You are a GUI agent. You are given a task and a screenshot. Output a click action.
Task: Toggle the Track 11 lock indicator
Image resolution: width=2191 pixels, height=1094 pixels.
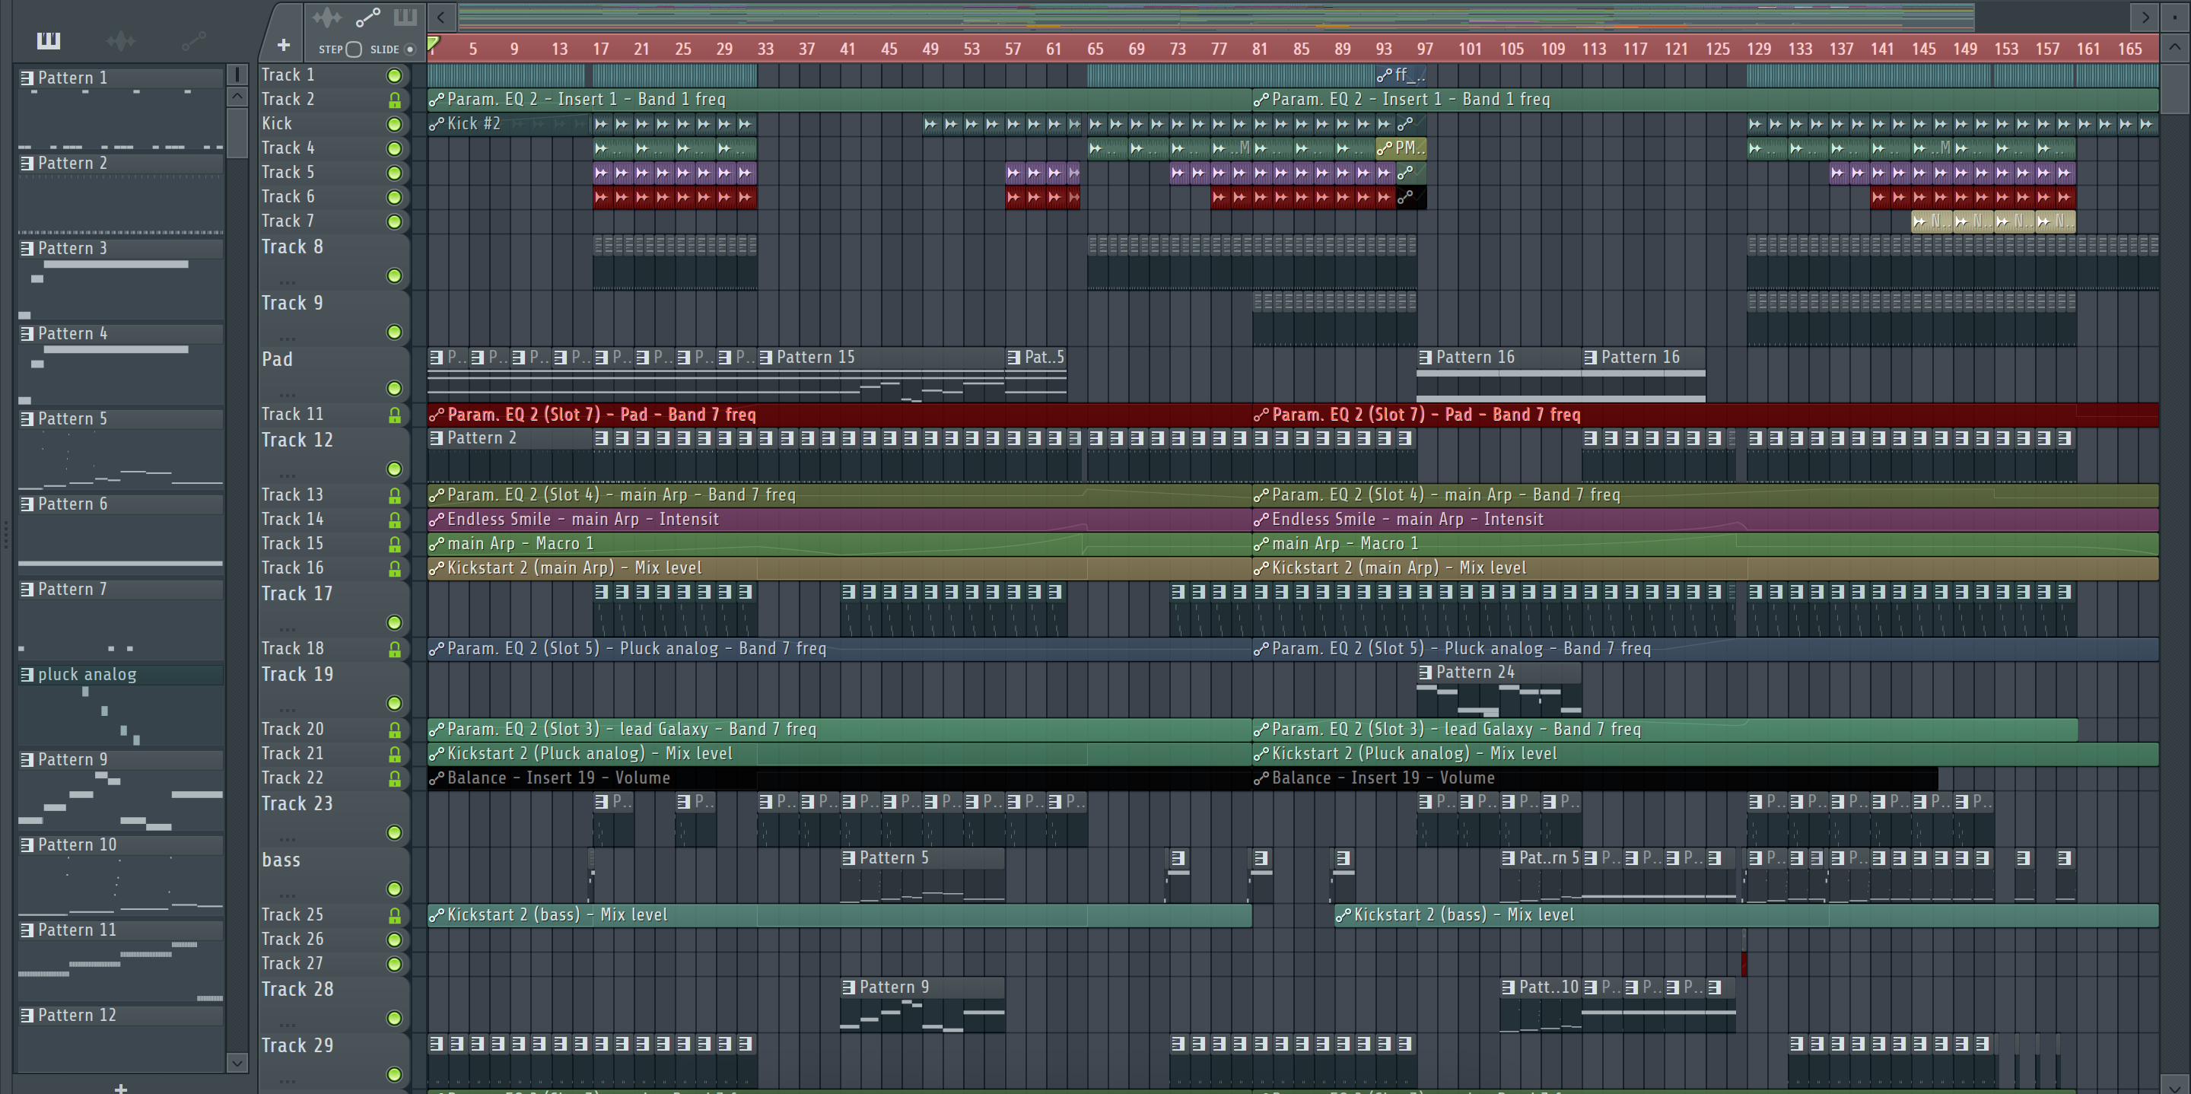[x=395, y=415]
